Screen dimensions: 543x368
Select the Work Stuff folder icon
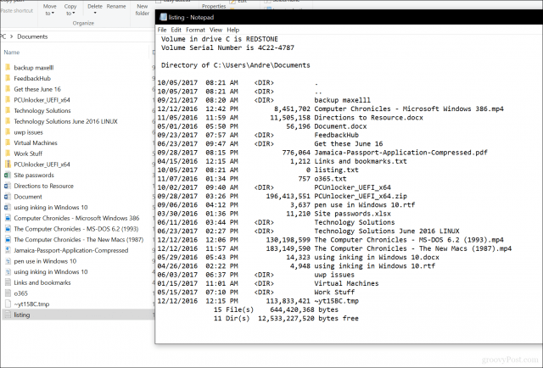(x=8, y=153)
